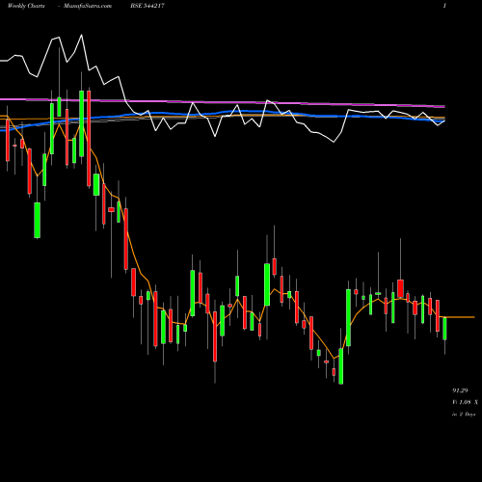The image size is (482, 482).
Task: Click the 'in 2 Days' label
Action: pyautogui.click(x=464, y=415)
